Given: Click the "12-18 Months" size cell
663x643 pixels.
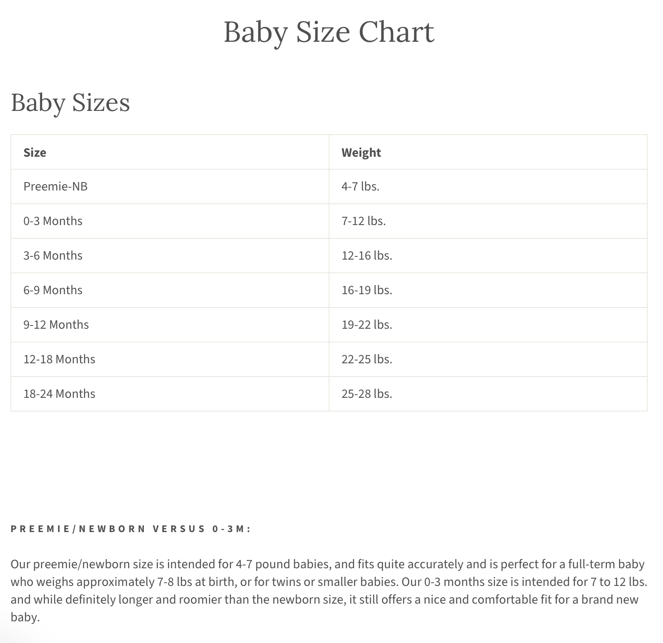Looking at the screenshot, I should point(59,359).
